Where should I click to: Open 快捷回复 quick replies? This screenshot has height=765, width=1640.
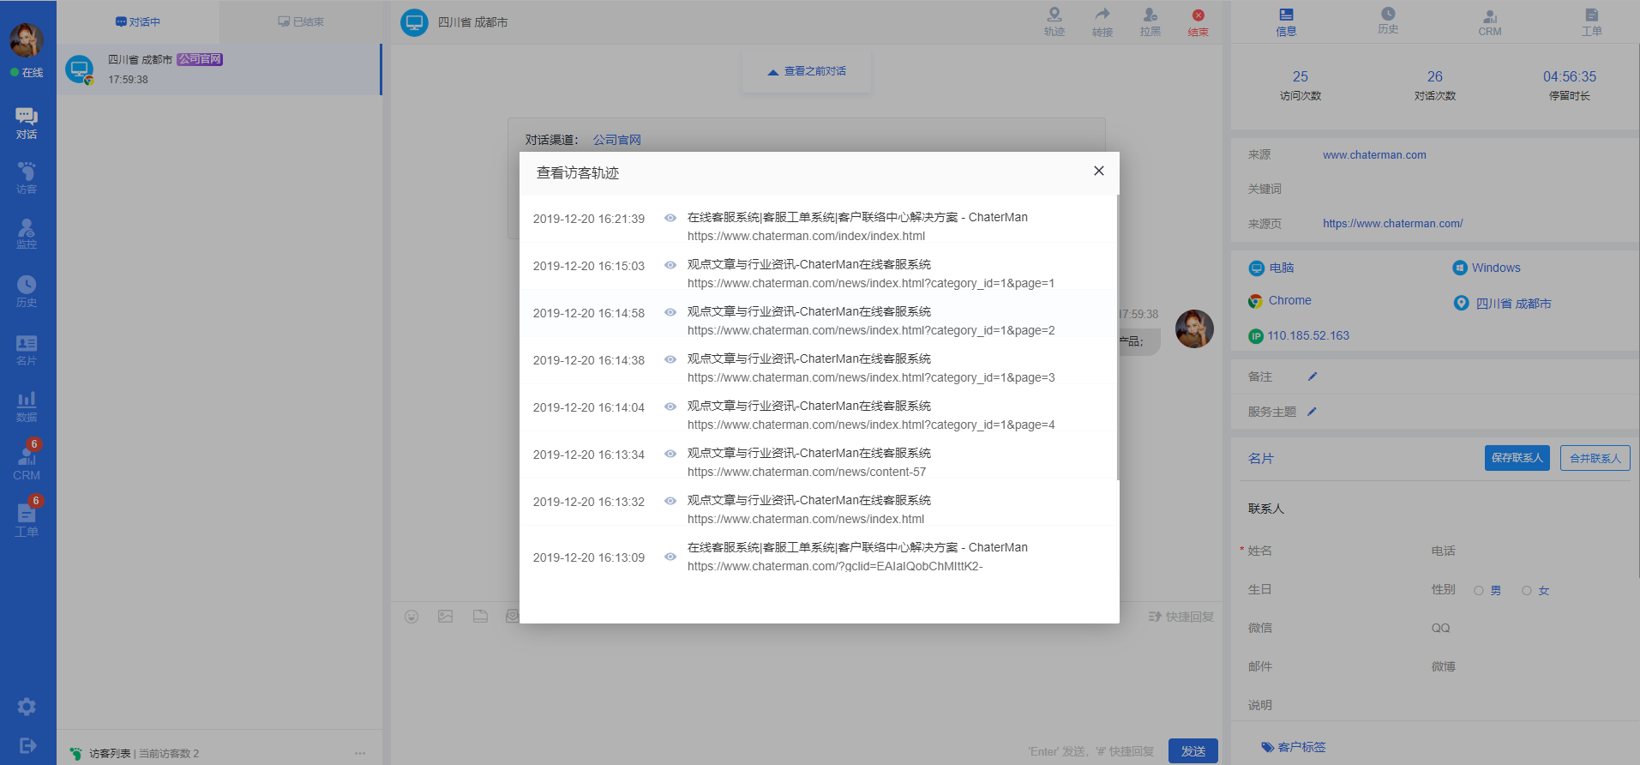1181,617
